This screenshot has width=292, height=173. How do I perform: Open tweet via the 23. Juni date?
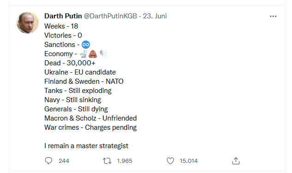click(155, 16)
